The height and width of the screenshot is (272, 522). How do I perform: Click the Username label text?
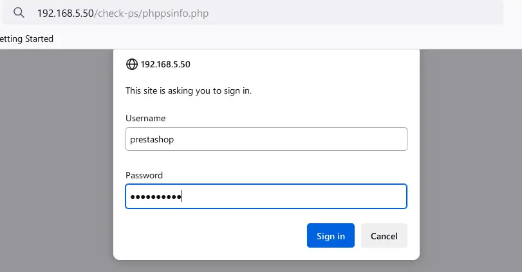pos(145,118)
